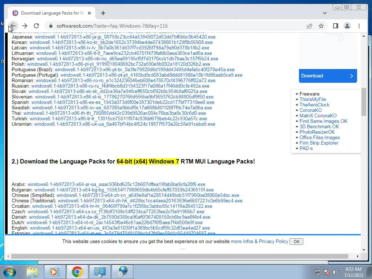Download the Norwegian x86 language pack
Image resolution: width=372 pixels, height=279 pixels.
tap(128, 59)
